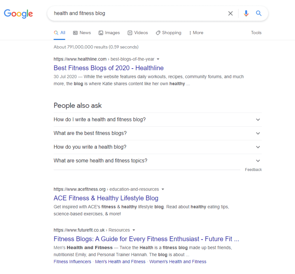Viewport: 295px width, 274px height.
Task: Open 'Best Fitness Blogs of 2020 - Healthline' link
Action: tap(109, 68)
